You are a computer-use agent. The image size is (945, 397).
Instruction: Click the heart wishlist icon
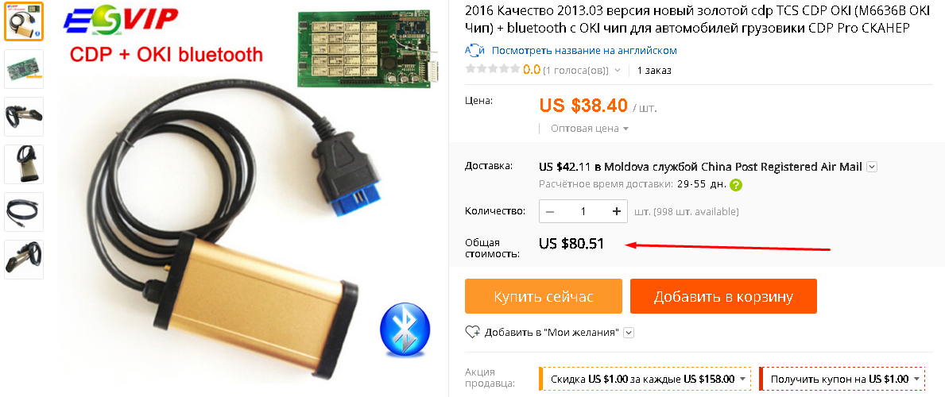pos(472,332)
